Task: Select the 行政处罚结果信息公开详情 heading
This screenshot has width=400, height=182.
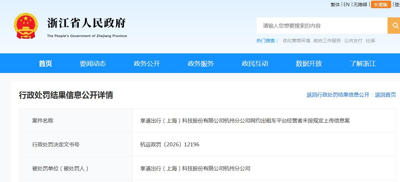Action: coord(66,95)
